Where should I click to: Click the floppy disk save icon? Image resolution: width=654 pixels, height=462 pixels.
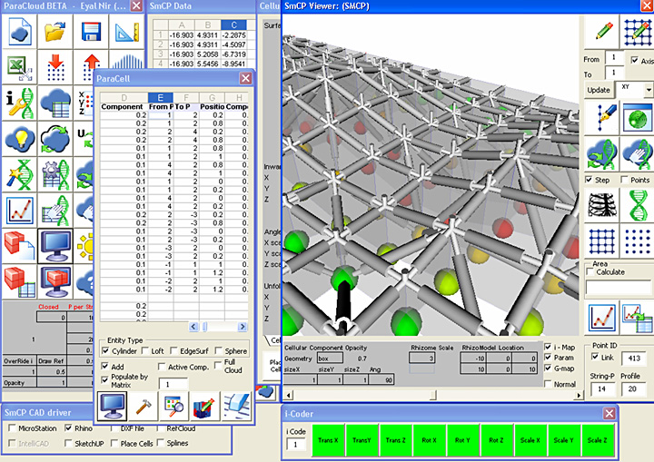pos(91,33)
